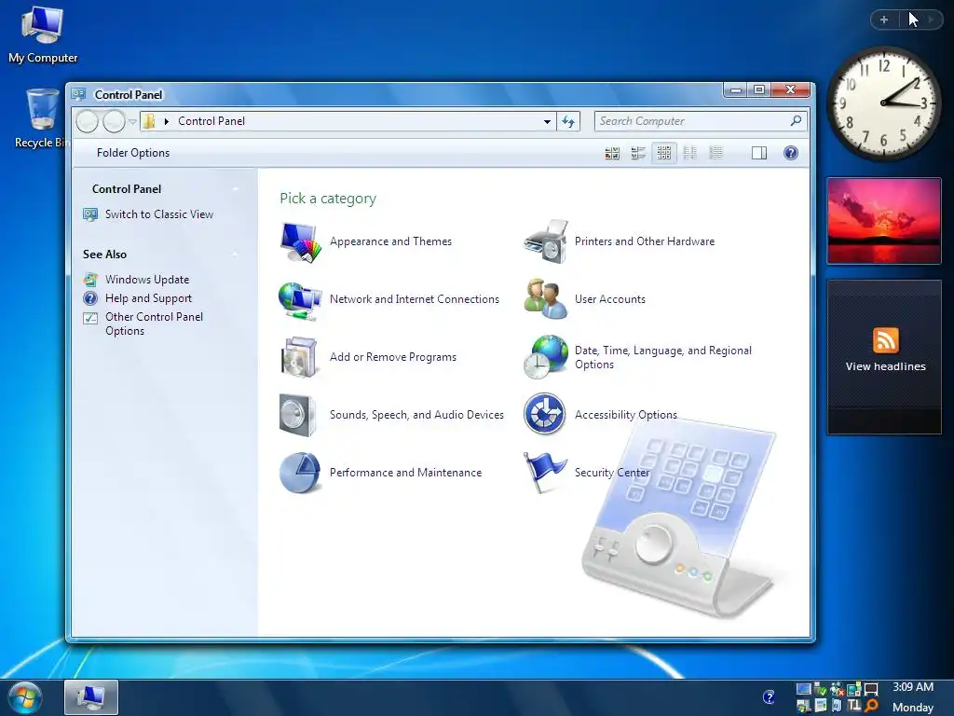The image size is (954, 716).
Task: Click Windows flag tray icon
Action: (803, 706)
